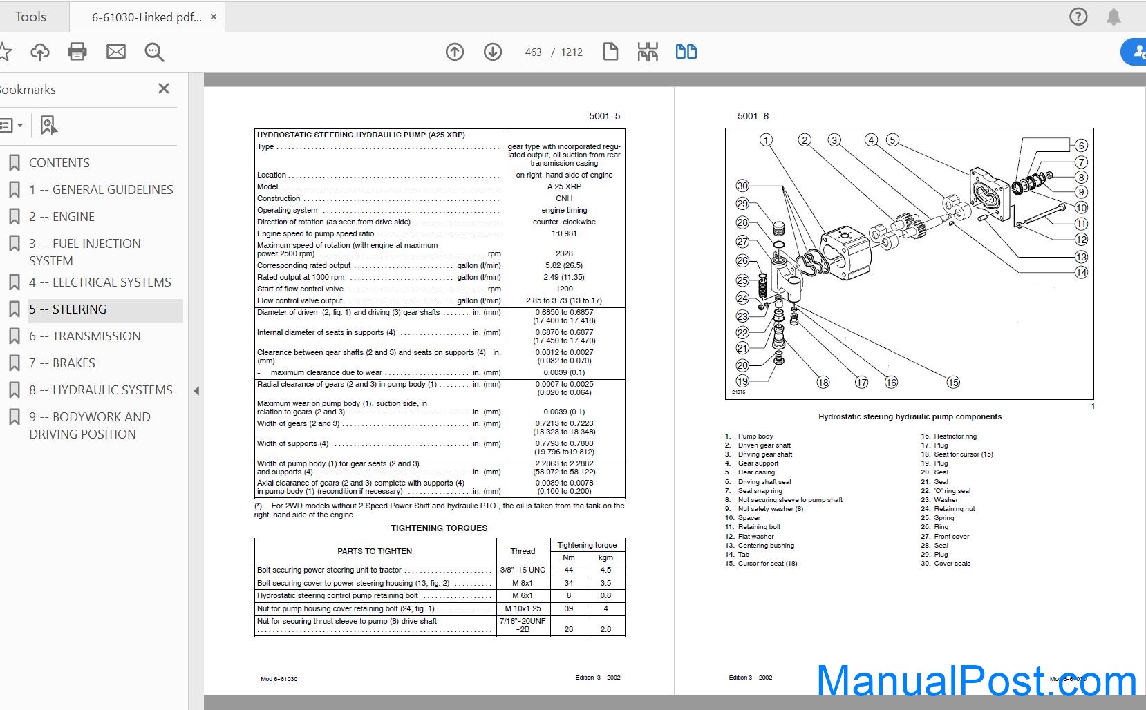The height and width of the screenshot is (710, 1146).
Task: Send file by email envelope icon
Action: [116, 52]
